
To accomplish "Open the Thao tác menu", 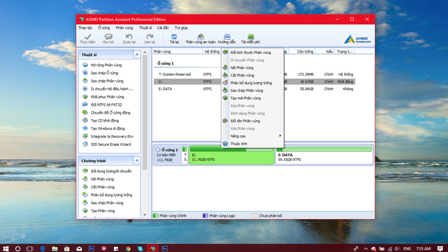I will [x=85, y=28].
